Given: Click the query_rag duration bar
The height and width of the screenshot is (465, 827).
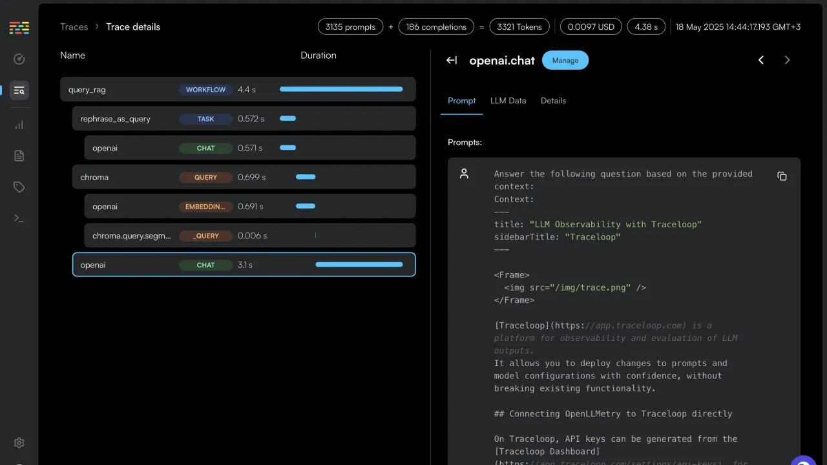Looking at the screenshot, I should pos(341,89).
